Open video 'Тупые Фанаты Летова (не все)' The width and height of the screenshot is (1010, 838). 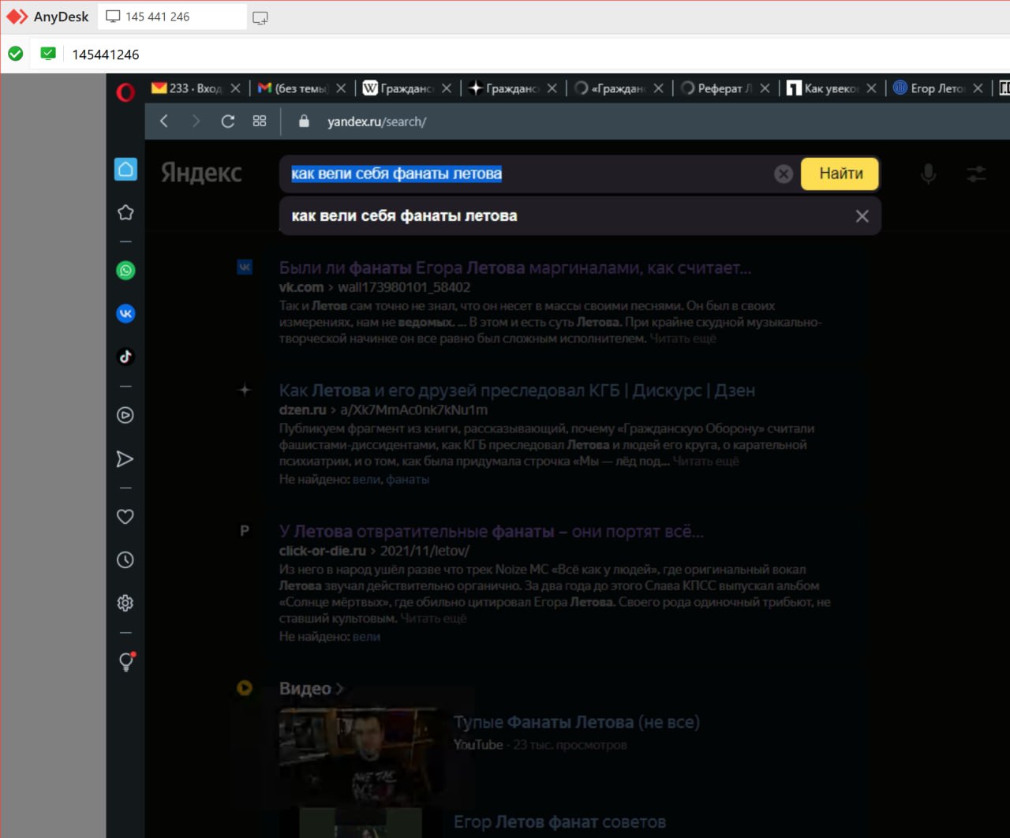click(577, 722)
